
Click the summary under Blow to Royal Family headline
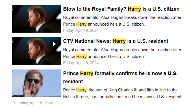click(122, 21)
